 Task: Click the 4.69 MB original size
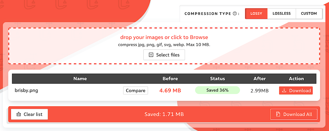(x=170, y=91)
